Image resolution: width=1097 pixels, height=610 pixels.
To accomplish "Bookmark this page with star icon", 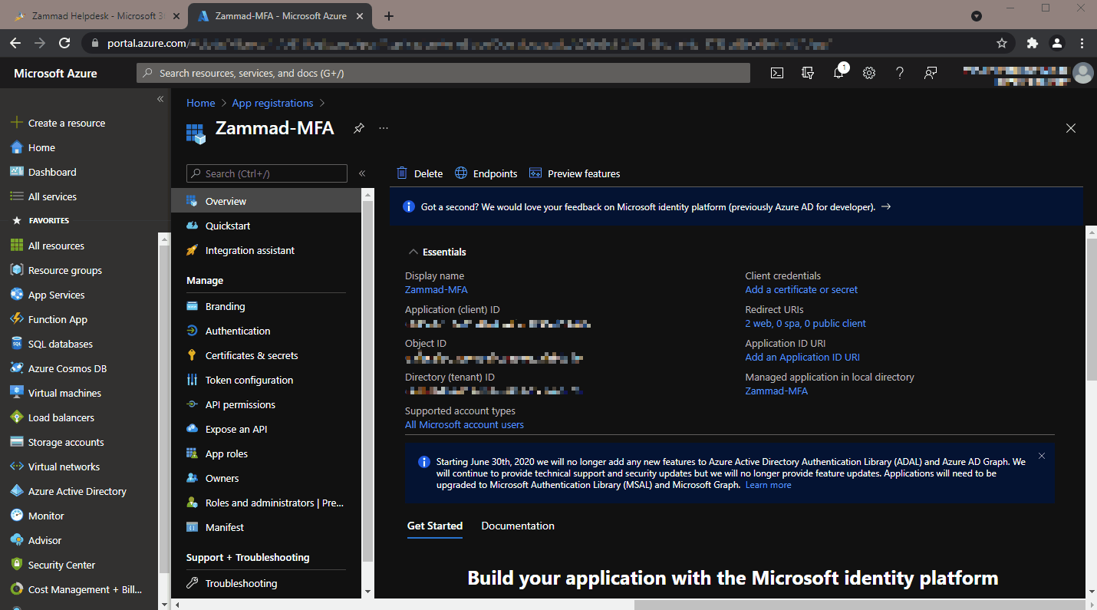I will pyautogui.click(x=1001, y=43).
